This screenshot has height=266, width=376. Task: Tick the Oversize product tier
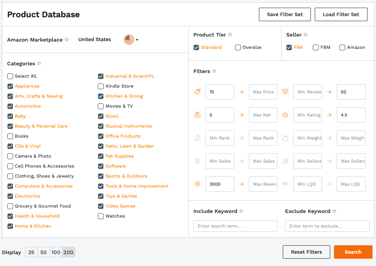pyautogui.click(x=238, y=47)
